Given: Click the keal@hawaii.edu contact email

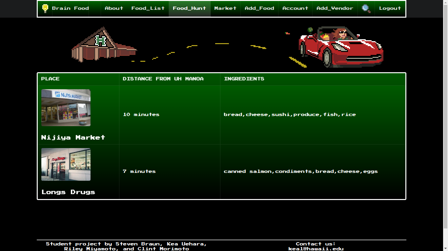Looking at the screenshot, I should point(316,249).
